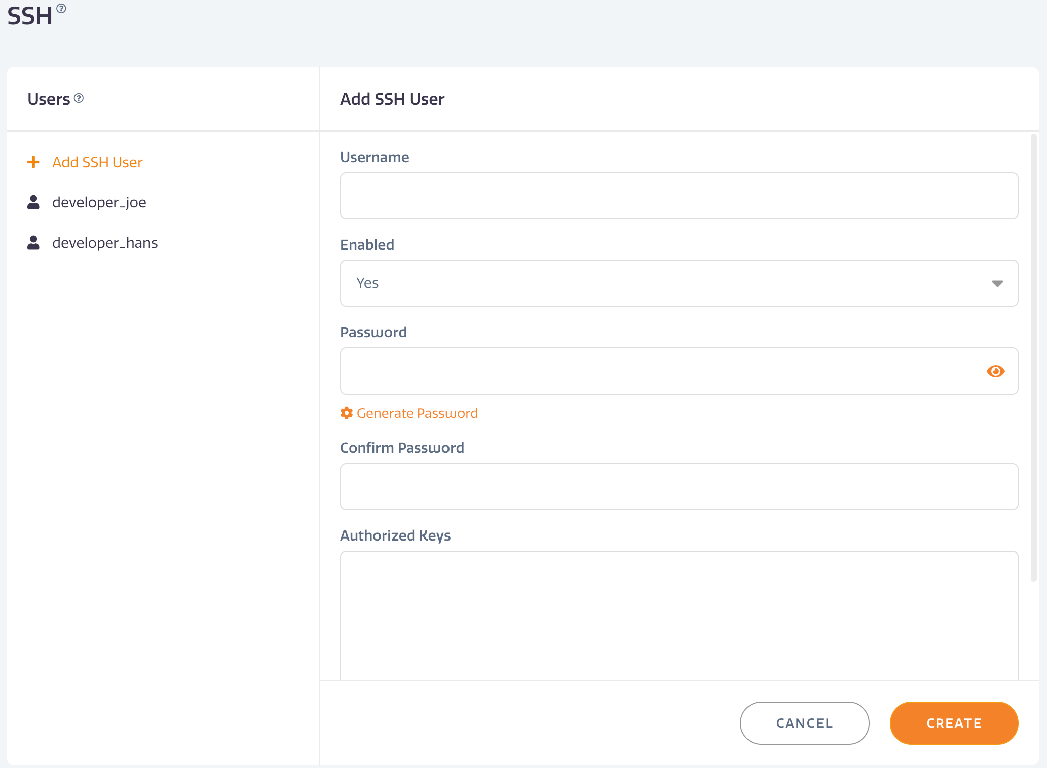Click the dropdown arrow in the Enabled field
The image size is (1047, 768).
997,283
